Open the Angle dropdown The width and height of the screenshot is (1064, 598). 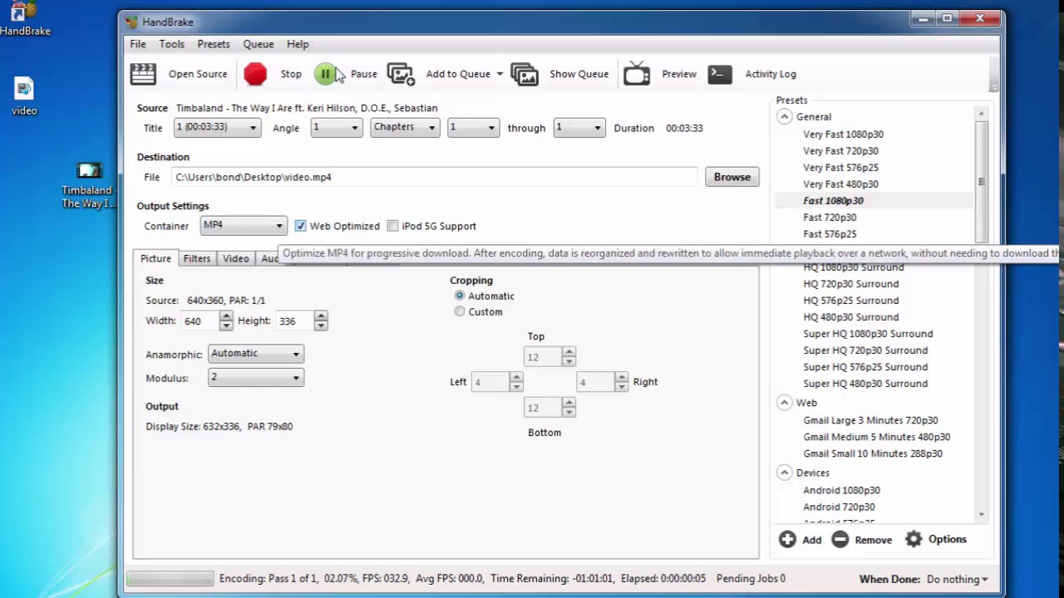[336, 127]
